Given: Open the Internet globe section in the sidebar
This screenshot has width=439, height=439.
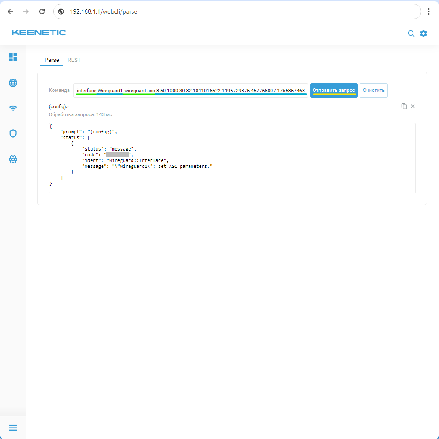Looking at the screenshot, I should [13, 83].
